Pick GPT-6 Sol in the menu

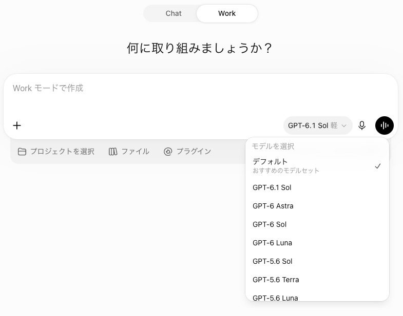coord(317,224)
